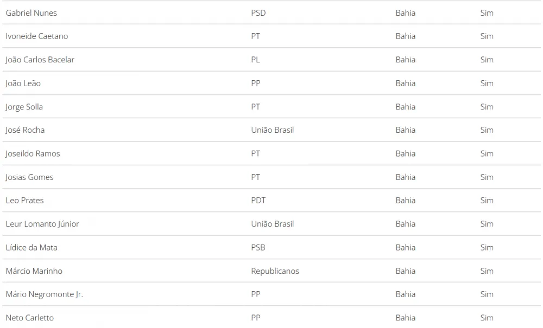Click the Republicanos party cell
The height and width of the screenshot is (328, 543).
pyautogui.click(x=275, y=271)
